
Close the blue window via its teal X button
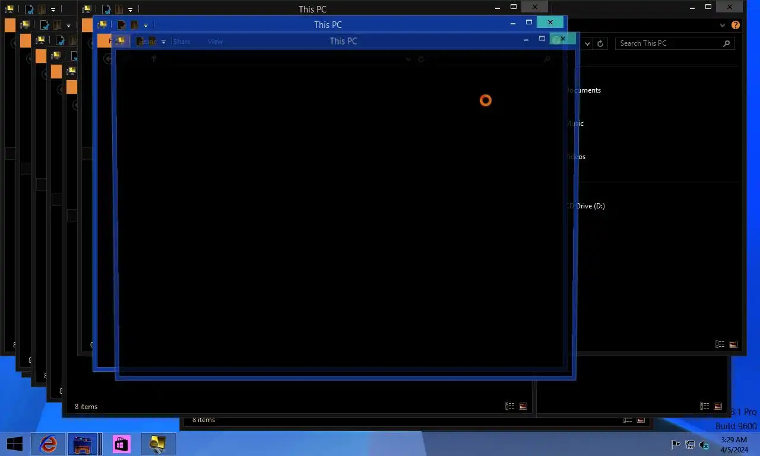tap(550, 23)
